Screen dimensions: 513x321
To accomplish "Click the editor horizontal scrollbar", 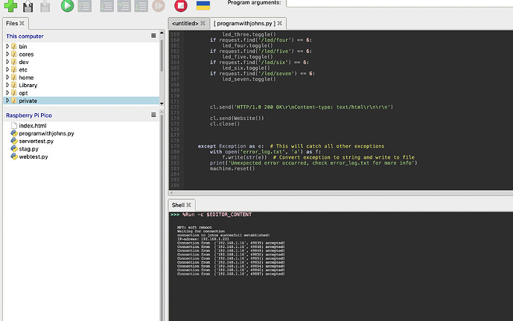I will pyautogui.click(x=341, y=193).
